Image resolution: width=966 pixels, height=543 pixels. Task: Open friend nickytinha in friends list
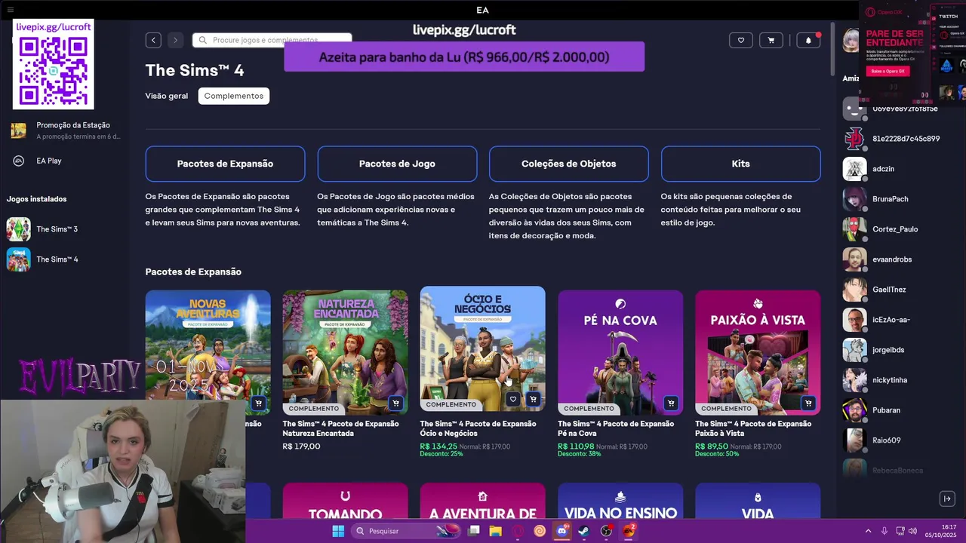[x=891, y=380]
